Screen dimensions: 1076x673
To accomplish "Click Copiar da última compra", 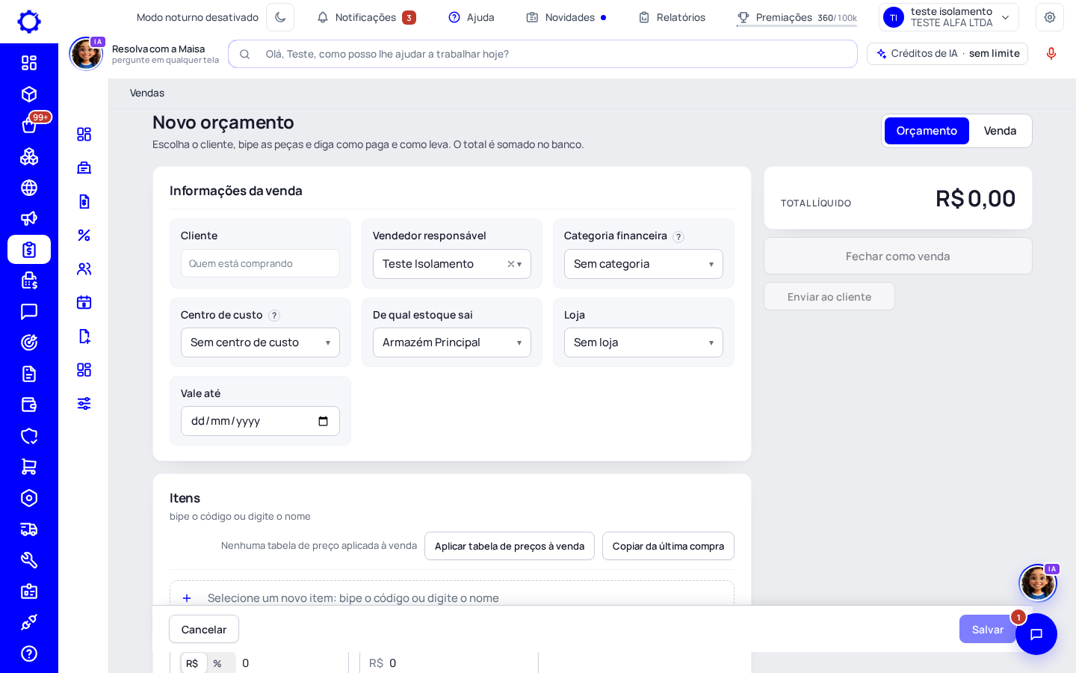I will click(x=668, y=546).
